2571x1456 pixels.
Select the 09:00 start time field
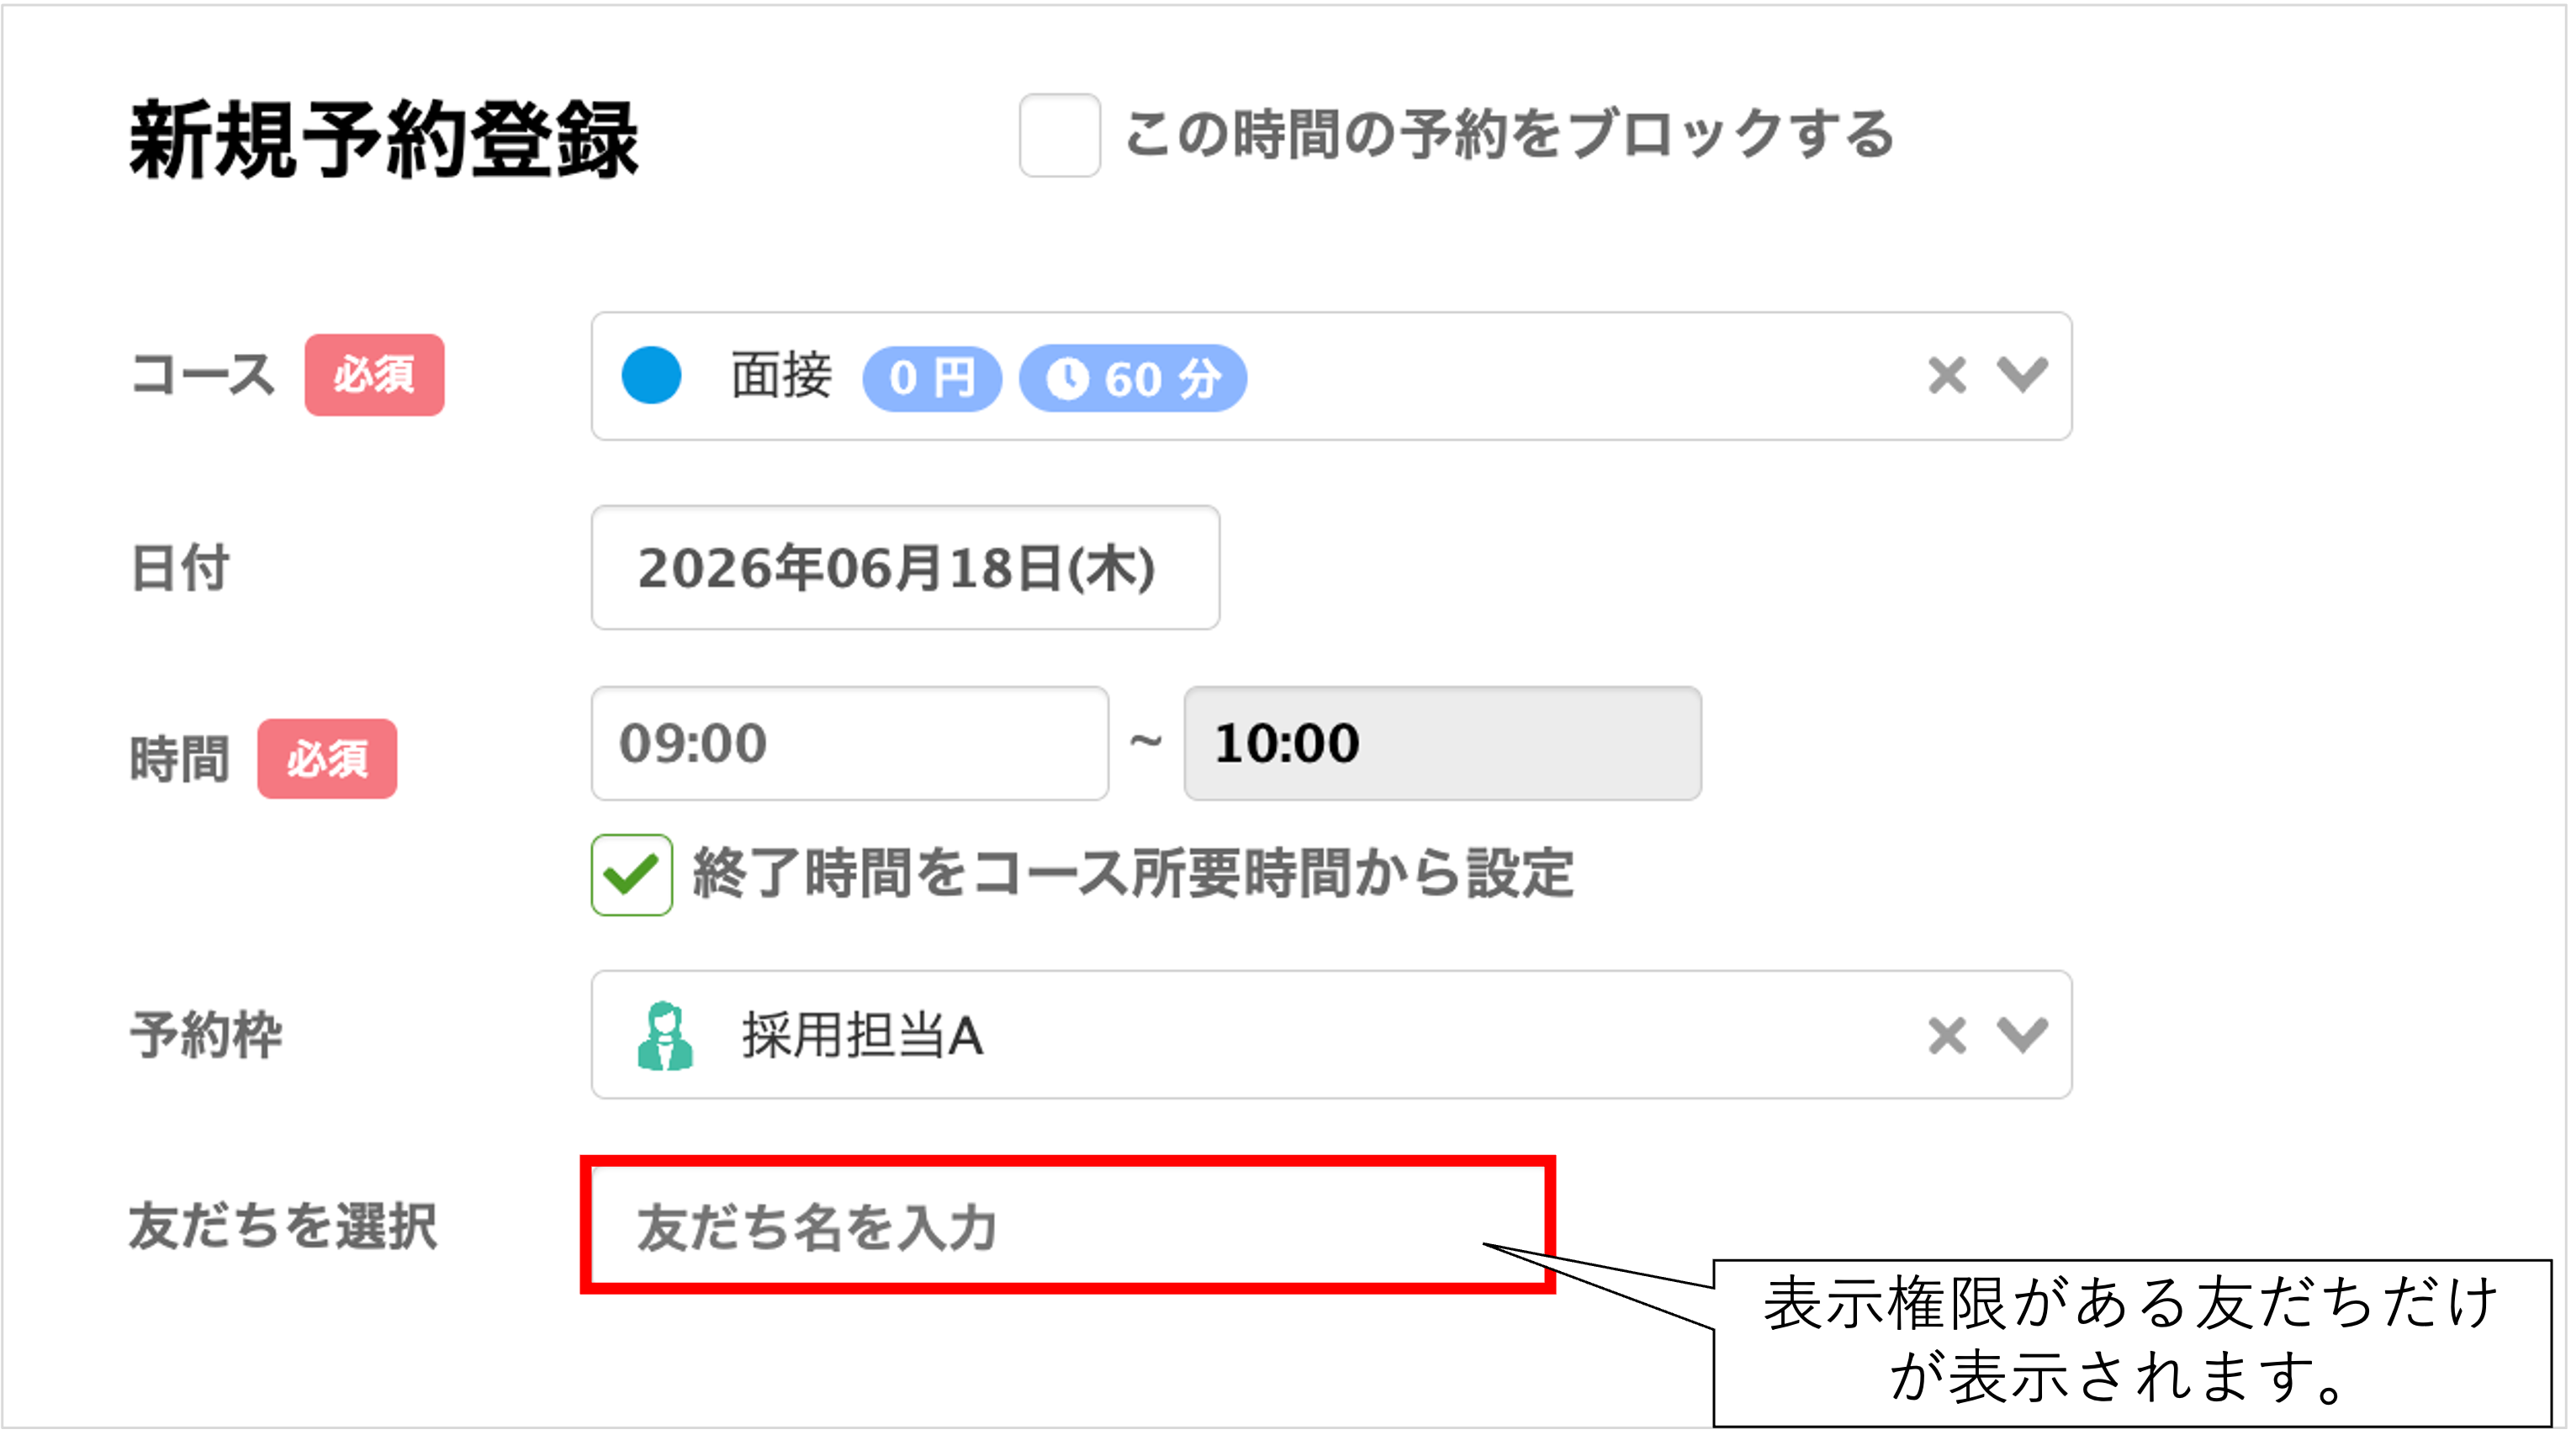(x=849, y=743)
